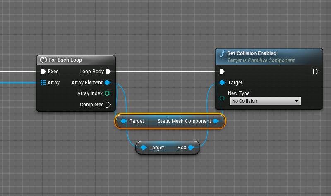Click the Array input pin on For Each Loop
This screenshot has height=196, width=331.
coord(43,83)
